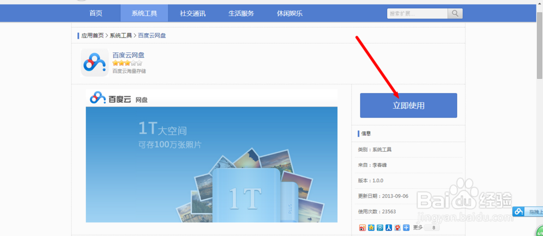Click the 百度云网盘 breadcrumb text
Screen dimensions: 543x236
coord(152,35)
